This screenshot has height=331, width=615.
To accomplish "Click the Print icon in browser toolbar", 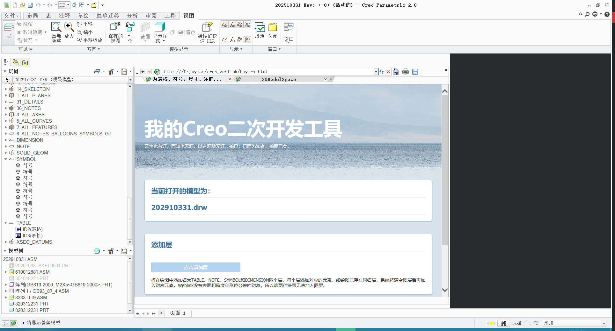I will tap(406, 72).
